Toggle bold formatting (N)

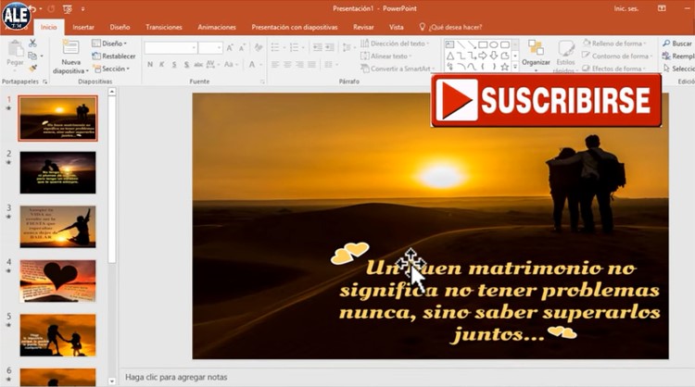149,65
